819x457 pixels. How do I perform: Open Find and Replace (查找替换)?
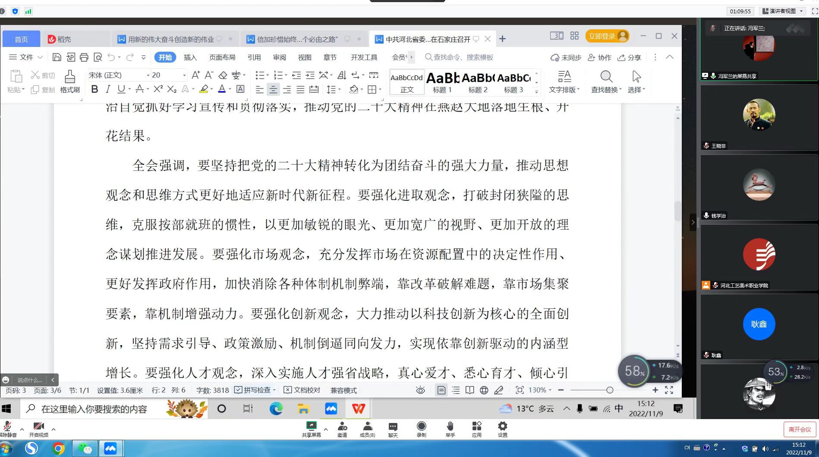(606, 81)
